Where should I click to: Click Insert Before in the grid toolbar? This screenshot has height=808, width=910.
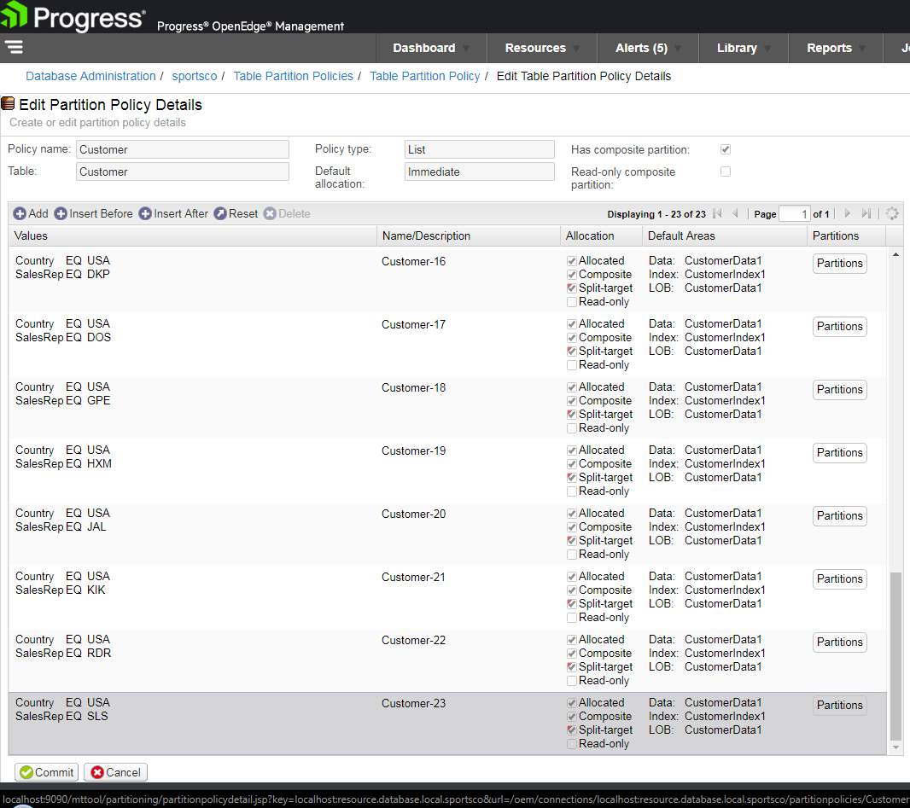93,213
